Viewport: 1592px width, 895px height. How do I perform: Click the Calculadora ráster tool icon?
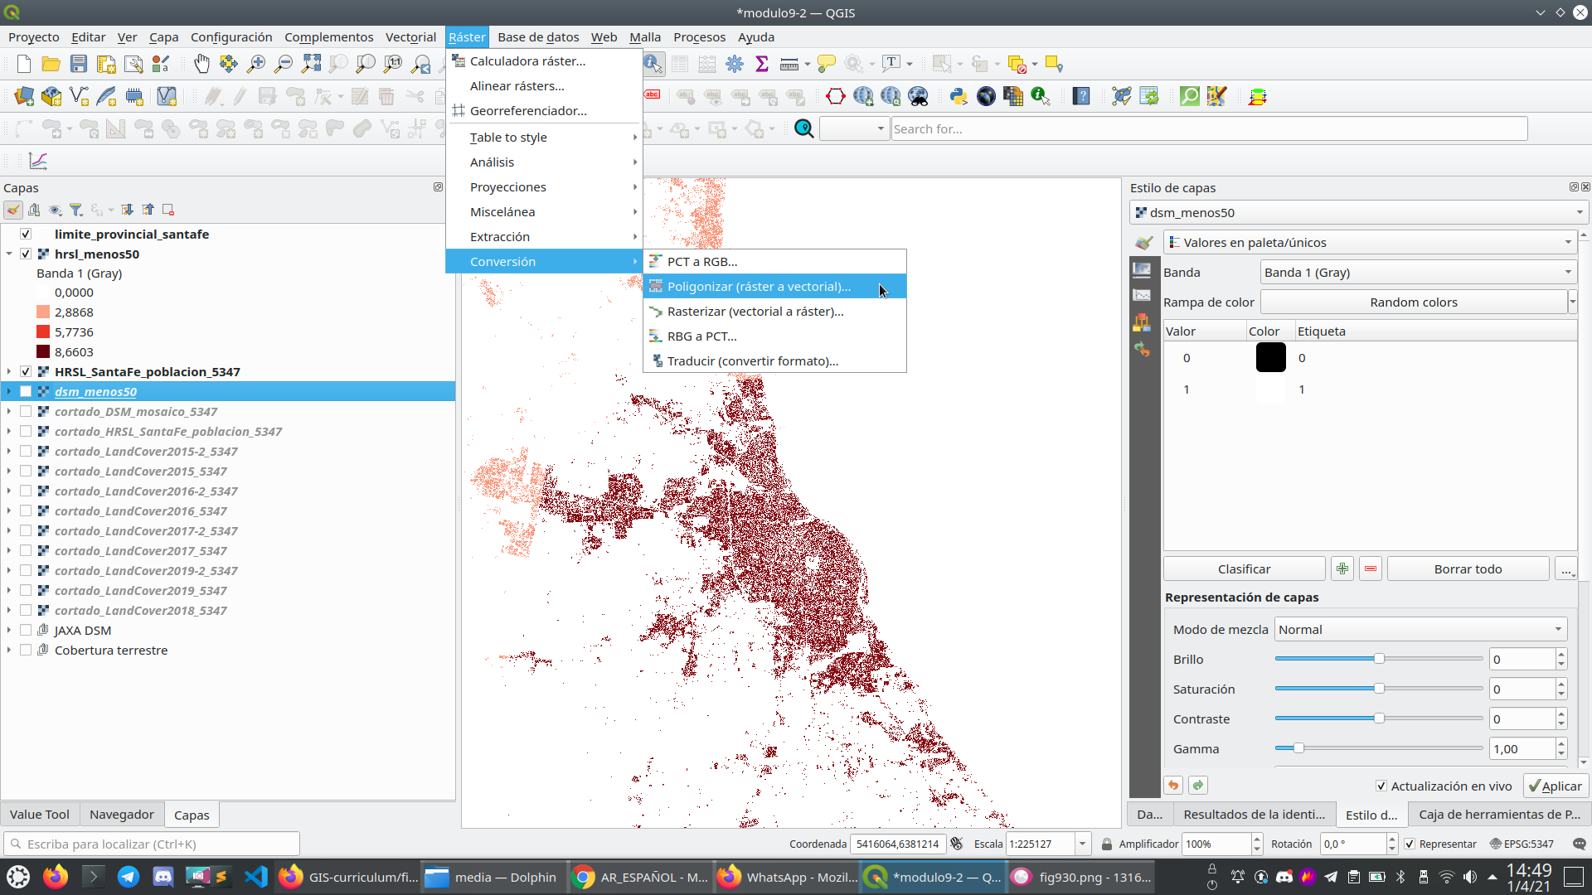[x=459, y=61]
